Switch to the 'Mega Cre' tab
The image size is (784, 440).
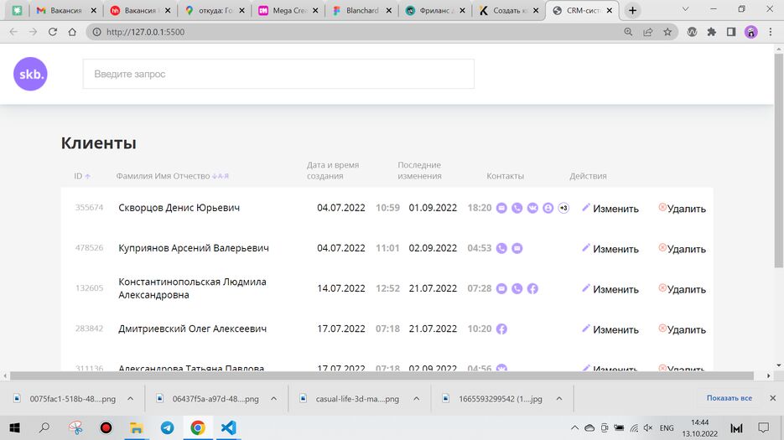tap(288, 11)
